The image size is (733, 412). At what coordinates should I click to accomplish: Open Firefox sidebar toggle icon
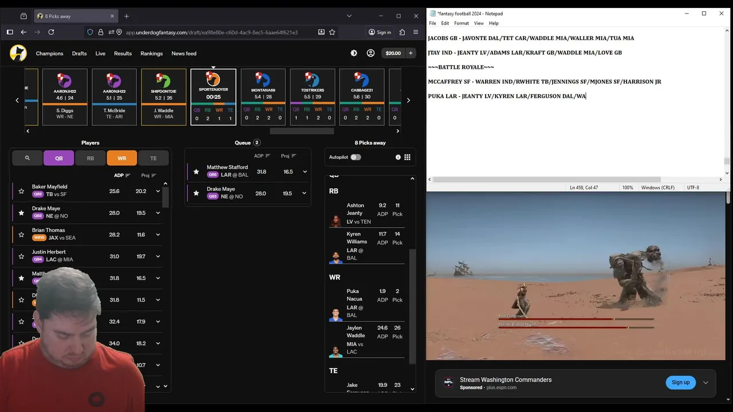(x=10, y=32)
